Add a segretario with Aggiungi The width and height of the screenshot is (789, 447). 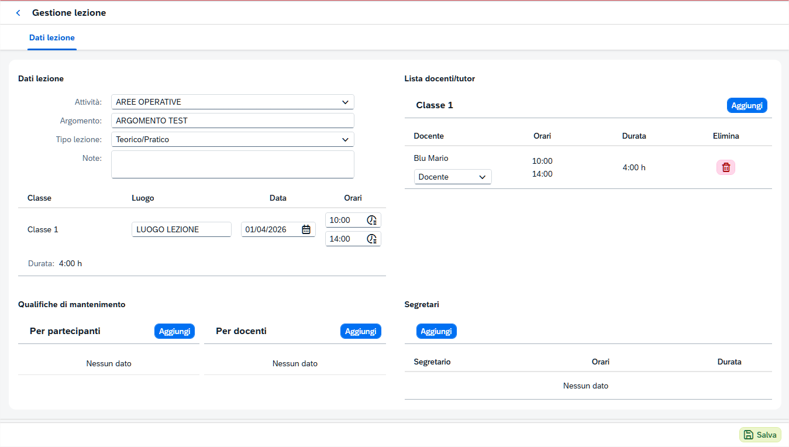pyautogui.click(x=436, y=331)
